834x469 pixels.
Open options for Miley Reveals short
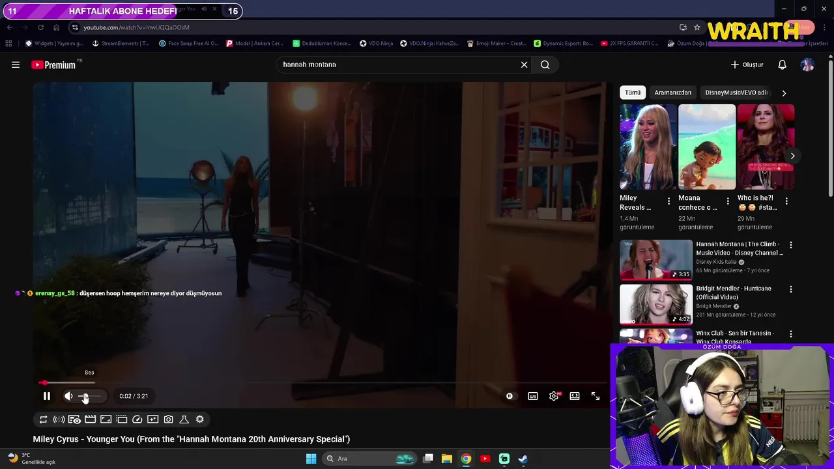[x=669, y=201]
